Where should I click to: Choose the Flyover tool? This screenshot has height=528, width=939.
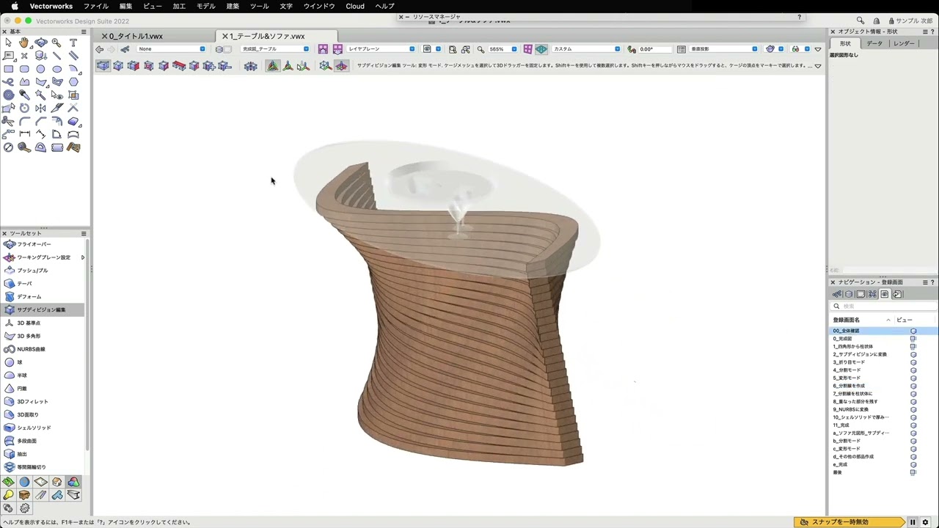[x=34, y=244]
